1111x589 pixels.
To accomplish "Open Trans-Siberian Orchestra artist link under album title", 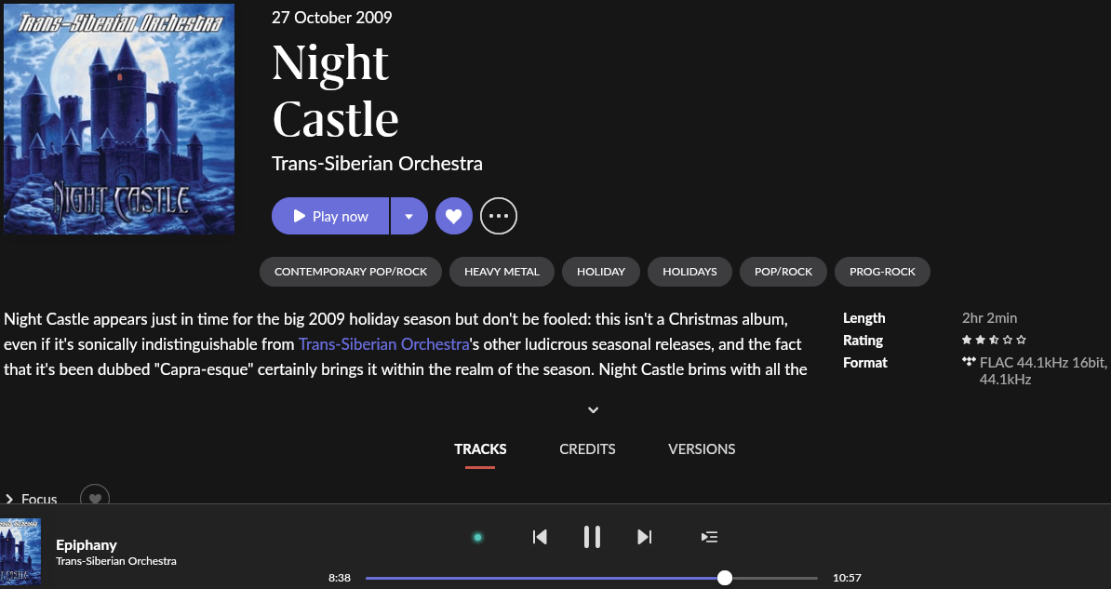I will [377, 164].
